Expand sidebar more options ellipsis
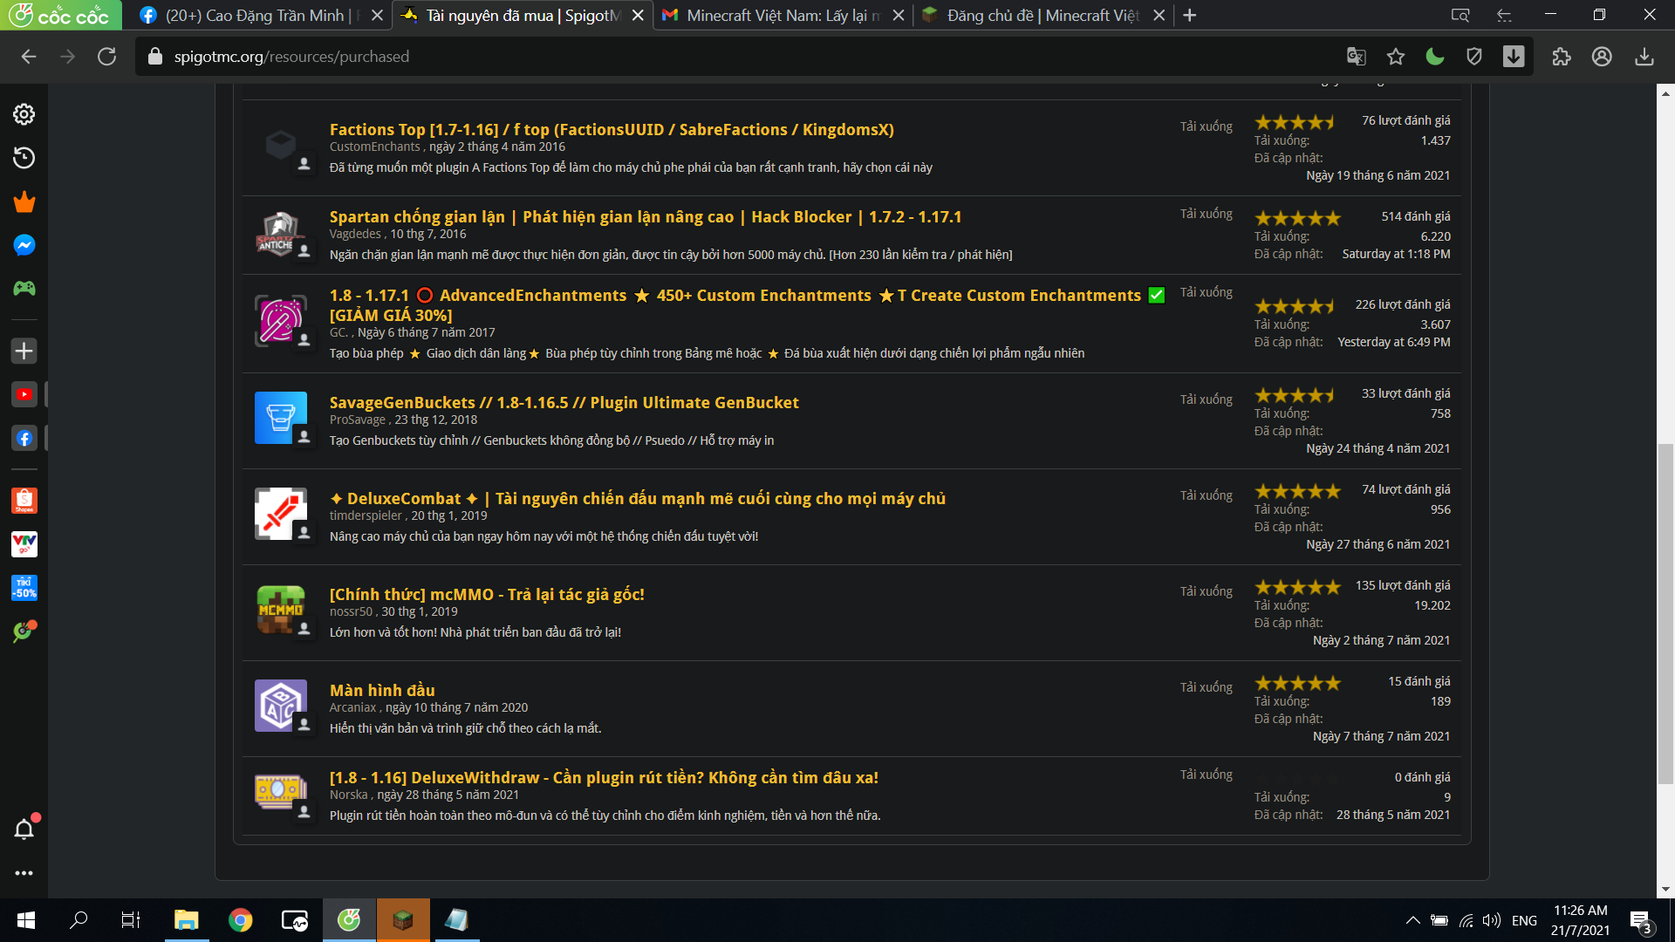This screenshot has height=942, width=1675. coord(24,873)
